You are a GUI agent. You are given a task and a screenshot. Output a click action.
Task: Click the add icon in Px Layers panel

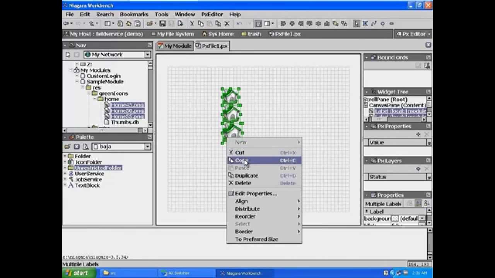pyautogui.click(x=418, y=169)
